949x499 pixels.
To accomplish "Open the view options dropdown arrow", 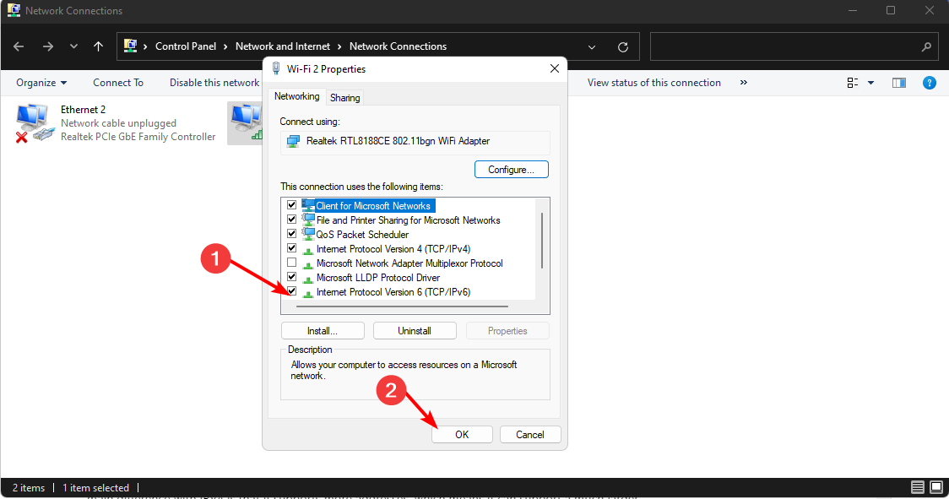I will (871, 83).
